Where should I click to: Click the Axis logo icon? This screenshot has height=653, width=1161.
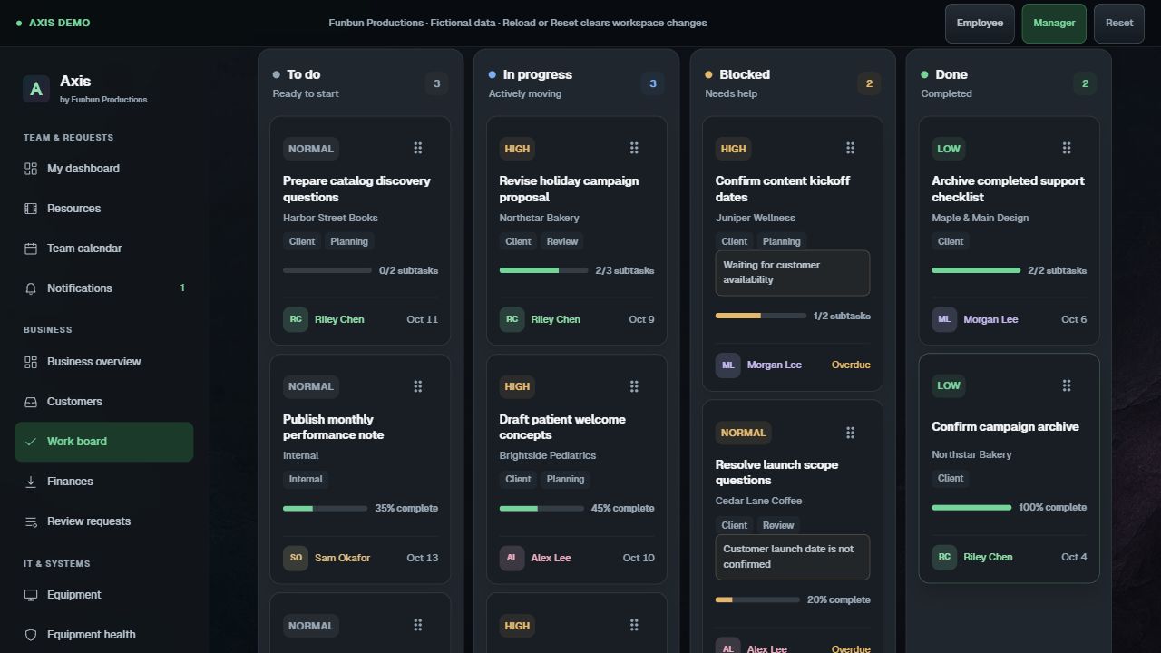tap(36, 88)
